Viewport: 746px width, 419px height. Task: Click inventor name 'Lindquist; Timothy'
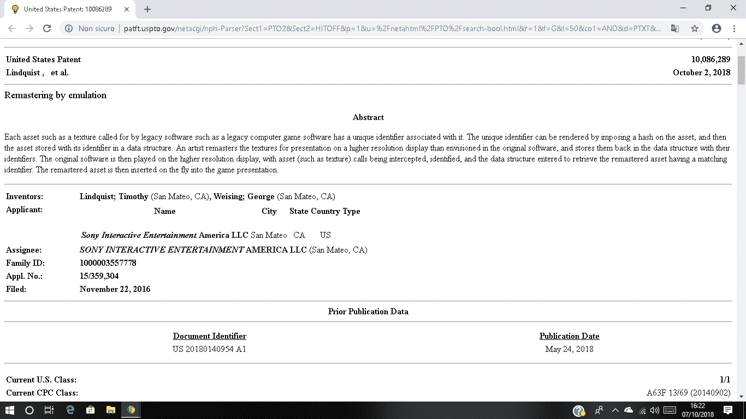tap(114, 196)
